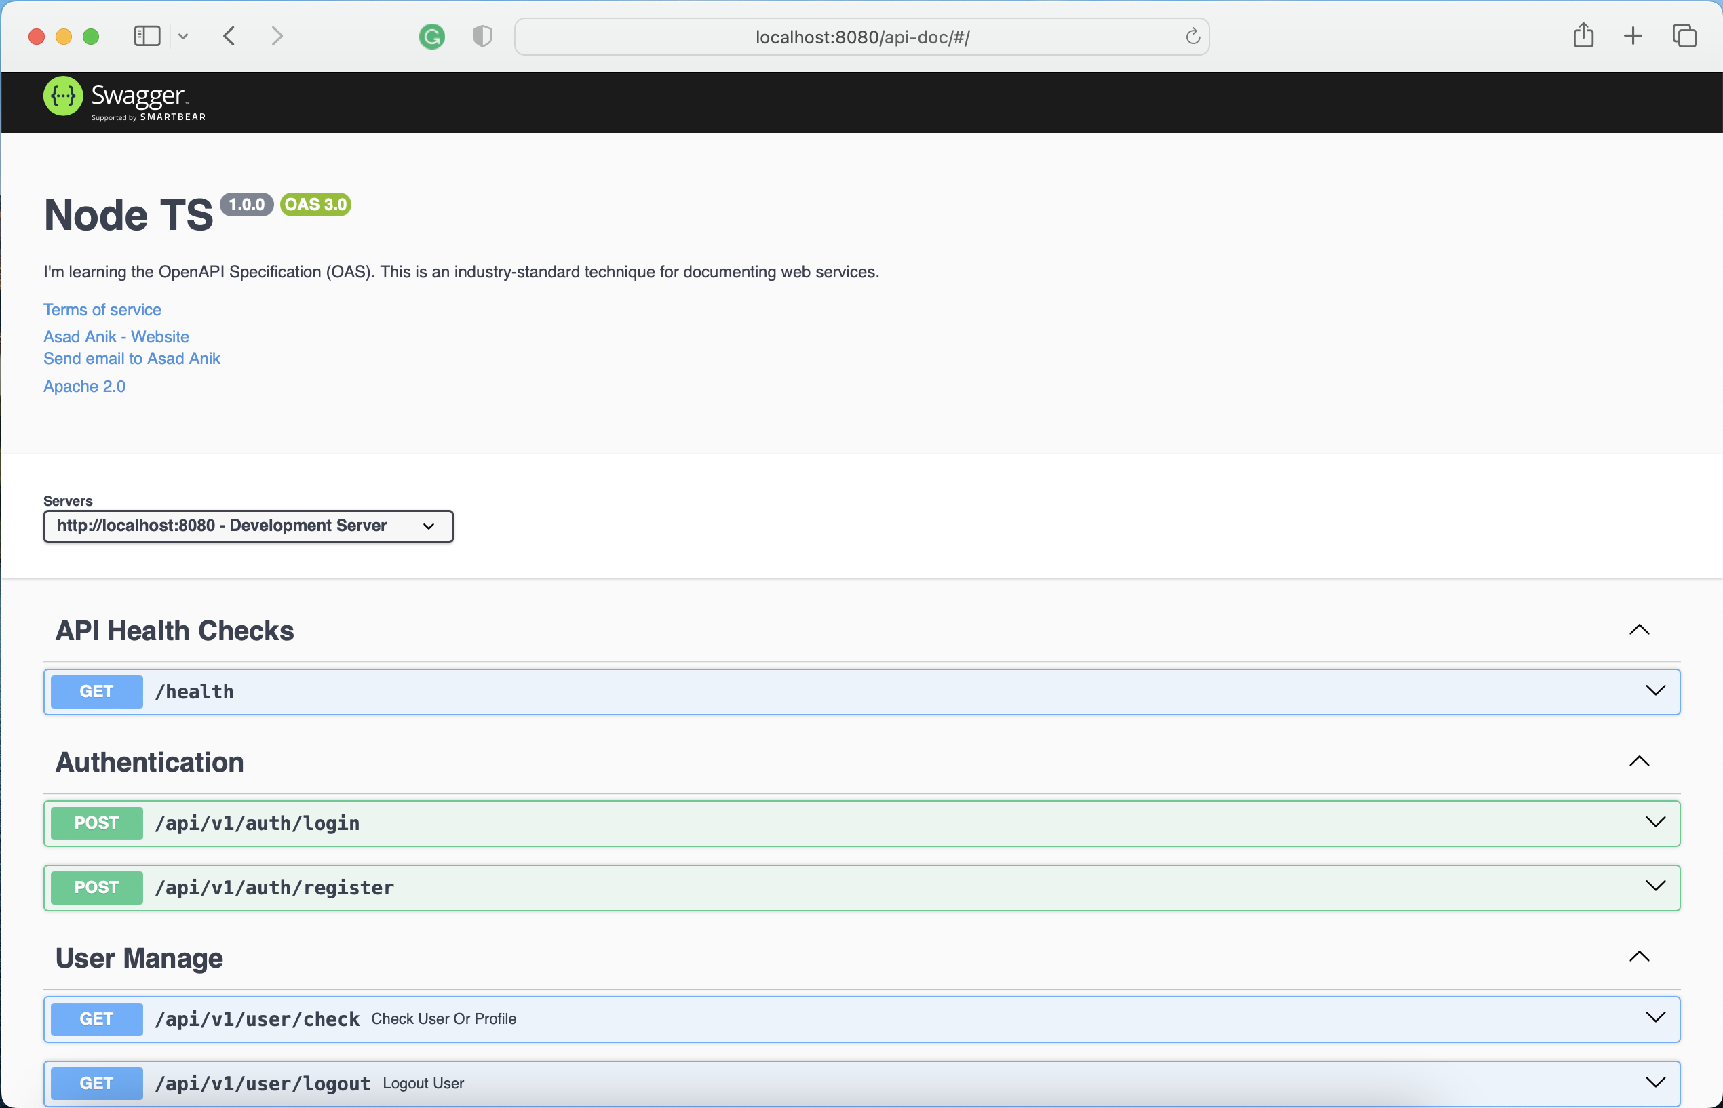Image resolution: width=1723 pixels, height=1108 pixels.
Task: Click the Send email to Asad Anik link
Action: [x=132, y=358]
